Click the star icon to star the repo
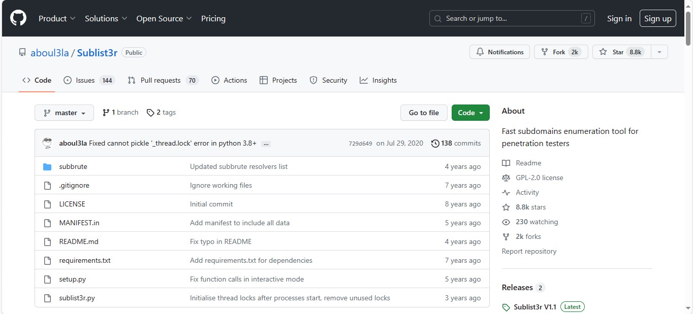This screenshot has width=693, height=314. pos(603,51)
